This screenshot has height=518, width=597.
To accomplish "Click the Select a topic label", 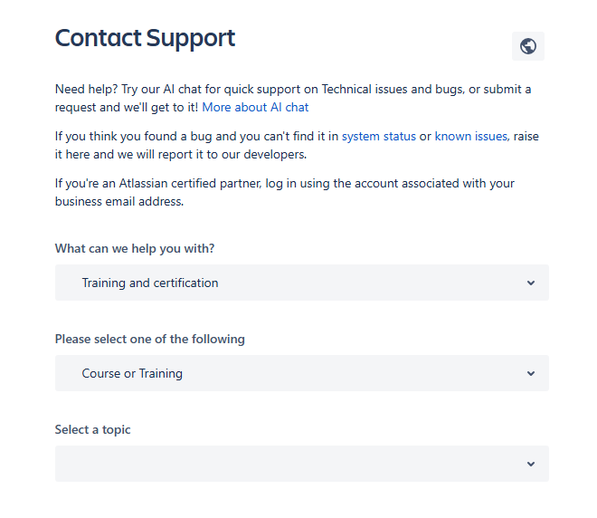I will point(92,430).
